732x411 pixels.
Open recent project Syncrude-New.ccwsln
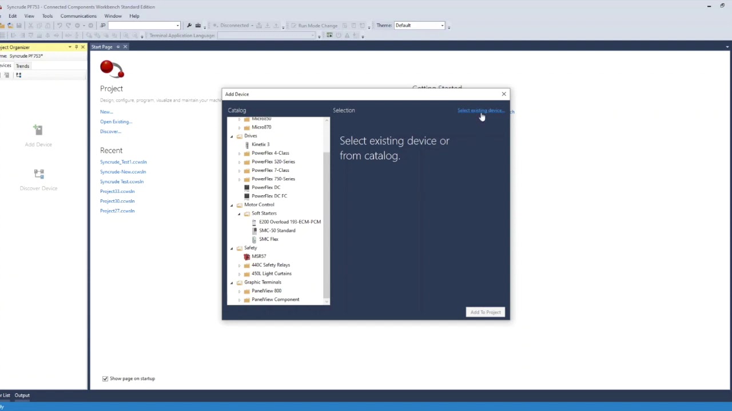(123, 172)
